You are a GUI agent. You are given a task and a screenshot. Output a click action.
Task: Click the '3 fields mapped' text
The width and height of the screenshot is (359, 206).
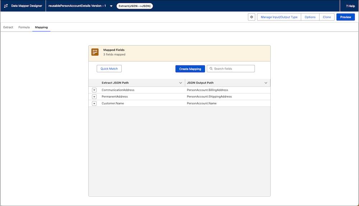point(114,55)
